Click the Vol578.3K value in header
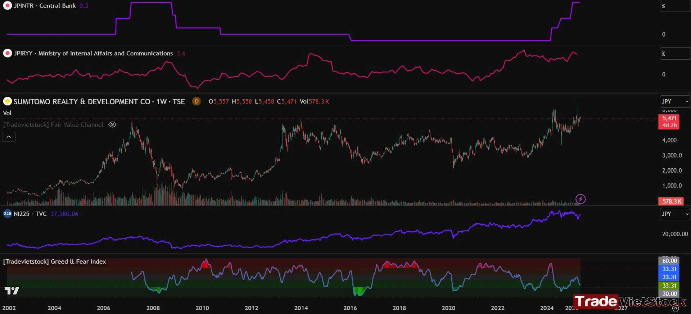The height and width of the screenshot is (314, 691). pyautogui.click(x=314, y=101)
